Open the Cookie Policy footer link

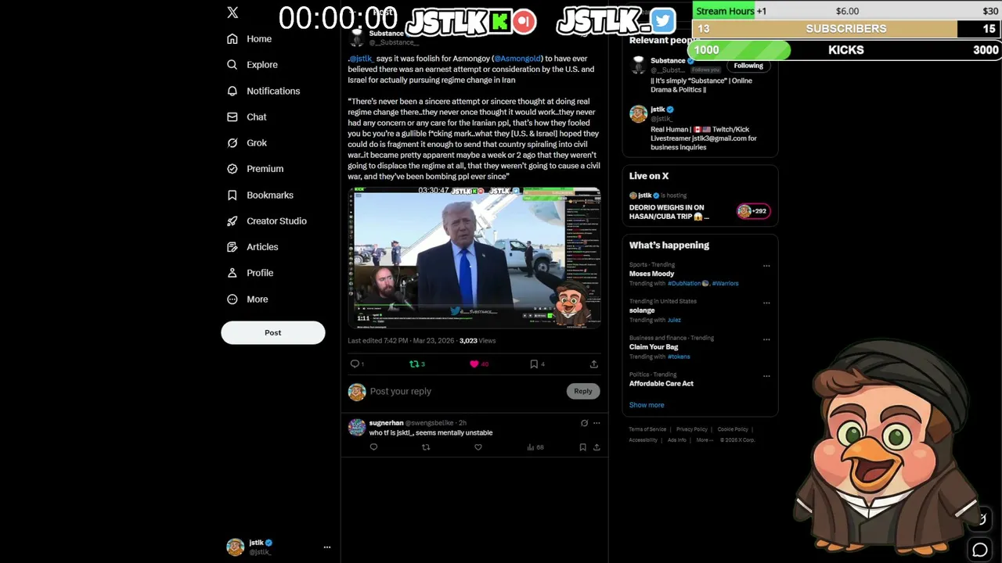tap(733, 429)
